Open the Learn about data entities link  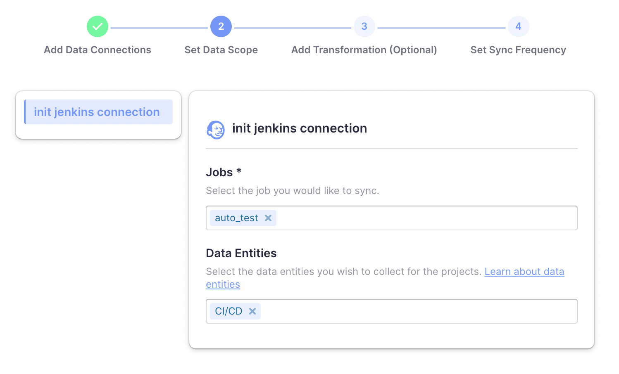pyautogui.click(x=524, y=272)
